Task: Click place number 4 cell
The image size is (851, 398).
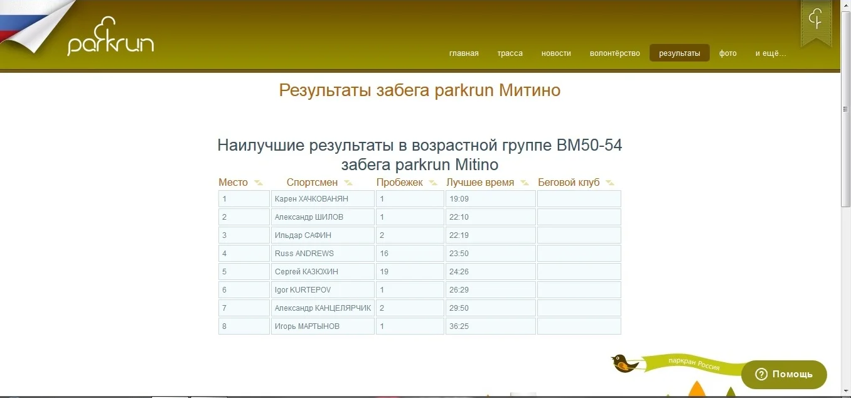Action: point(244,254)
